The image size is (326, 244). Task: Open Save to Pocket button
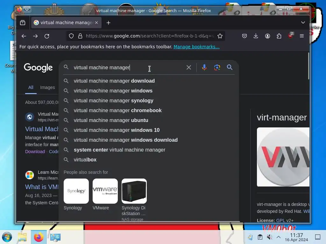[x=244, y=36]
